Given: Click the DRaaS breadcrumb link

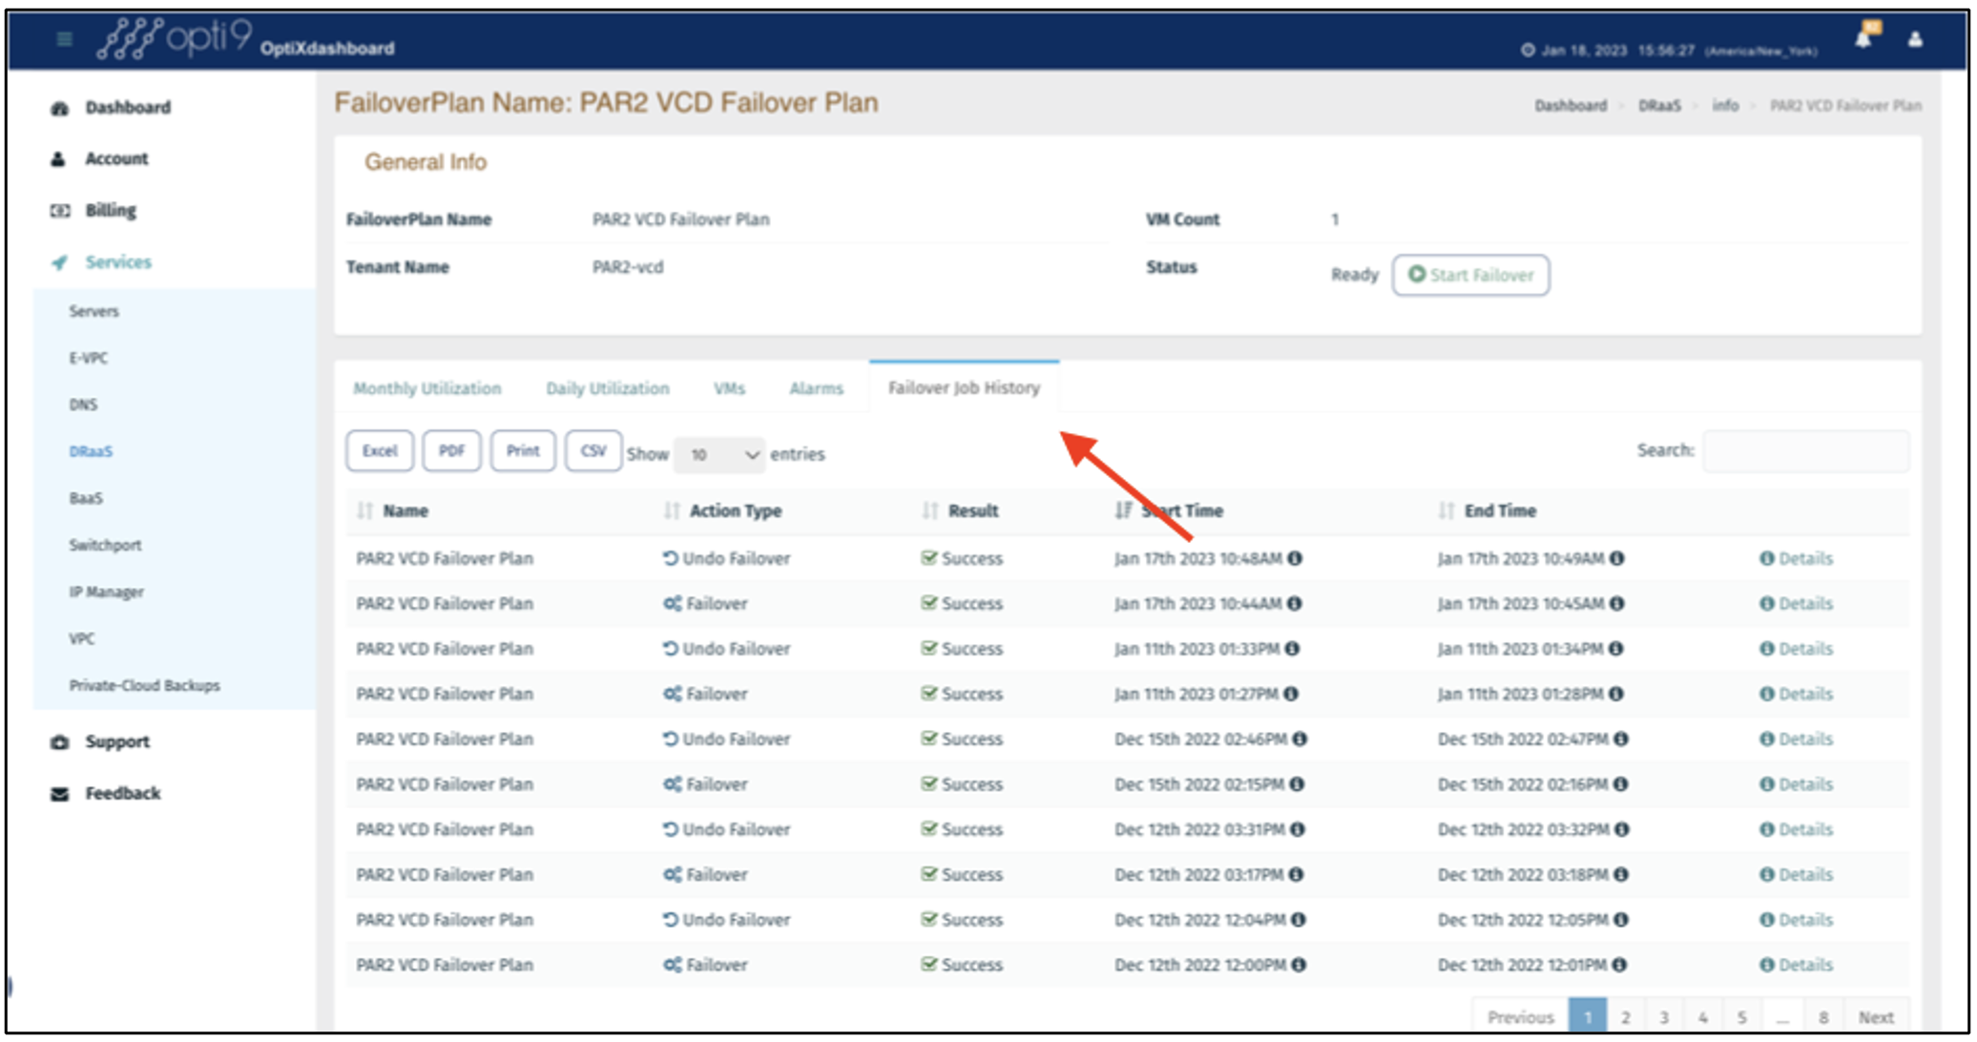Looking at the screenshot, I should coord(1659,106).
